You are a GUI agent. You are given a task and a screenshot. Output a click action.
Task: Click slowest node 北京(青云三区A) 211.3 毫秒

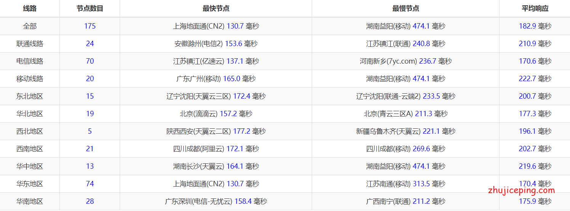[x=406, y=114]
